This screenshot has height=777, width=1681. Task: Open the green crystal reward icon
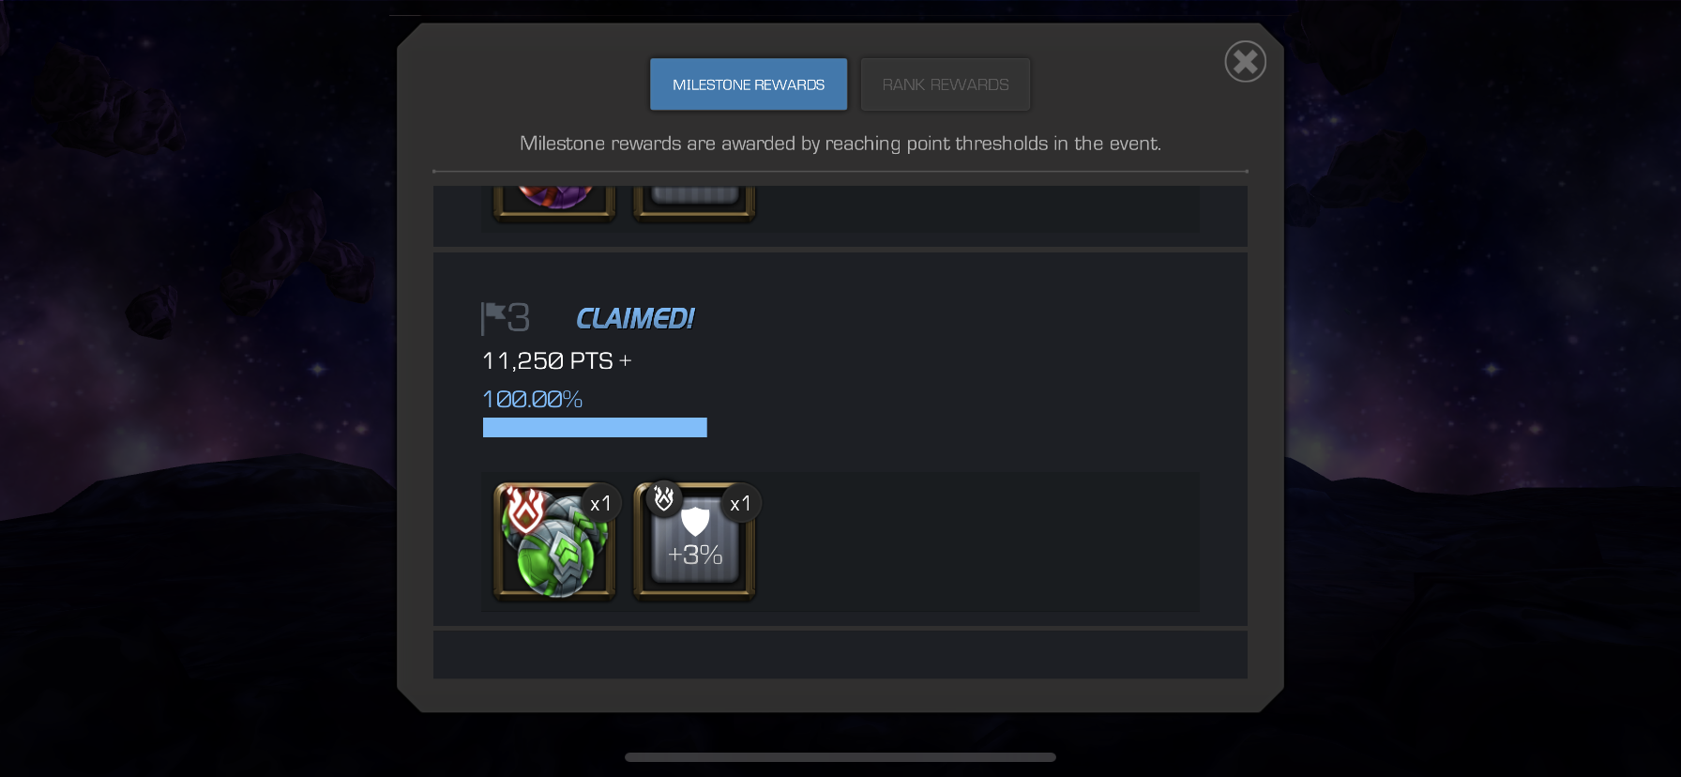coord(554,541)
